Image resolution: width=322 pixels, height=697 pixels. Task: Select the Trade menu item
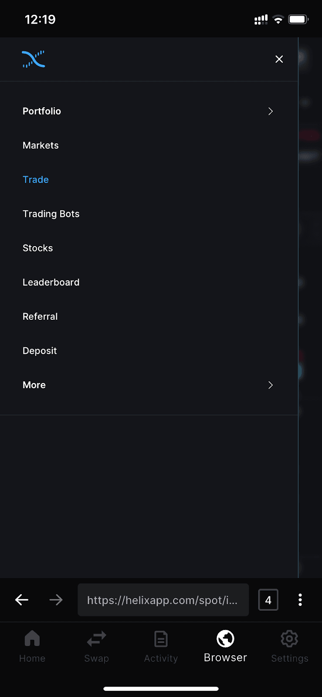tap(36, 179)
